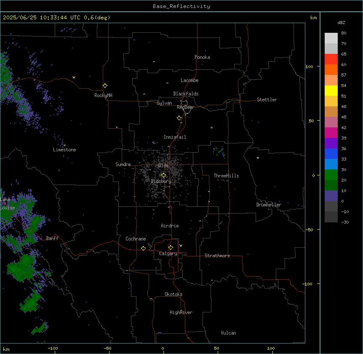Select the Stettler city label

click(267, 100)
